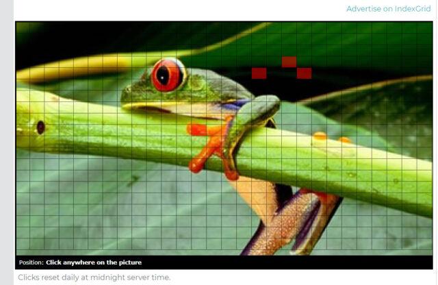Click the 'Click anywhere on the picture' text

pos(94,262)
